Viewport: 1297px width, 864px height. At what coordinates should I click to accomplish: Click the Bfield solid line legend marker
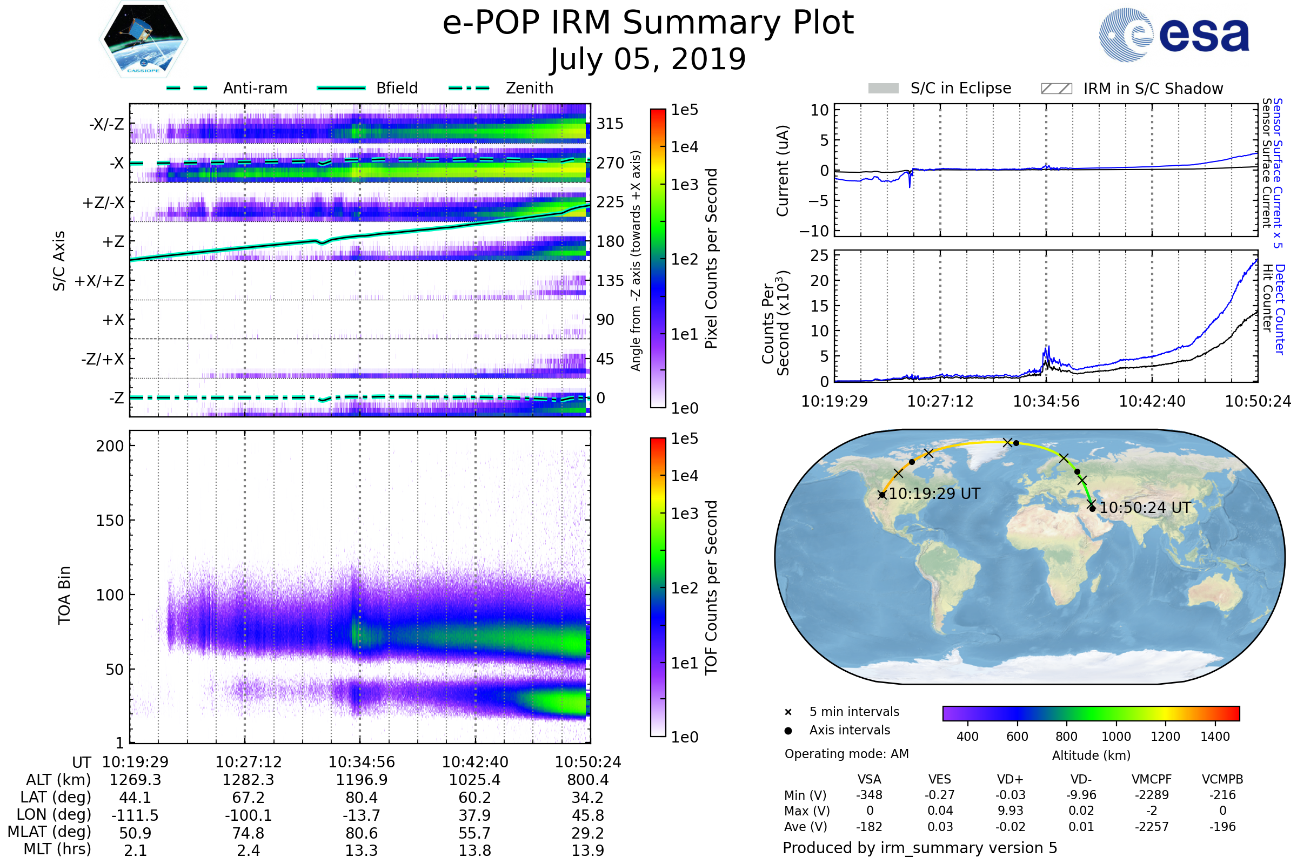pyautogui.click(x=341, y=88)
